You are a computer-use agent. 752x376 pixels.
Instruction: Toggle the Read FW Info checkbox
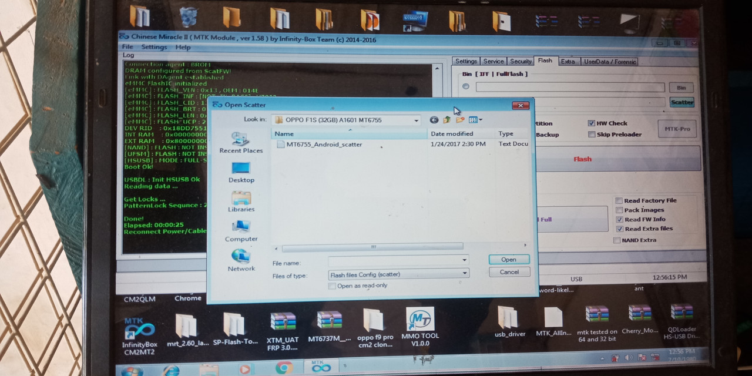click(619, 220)
